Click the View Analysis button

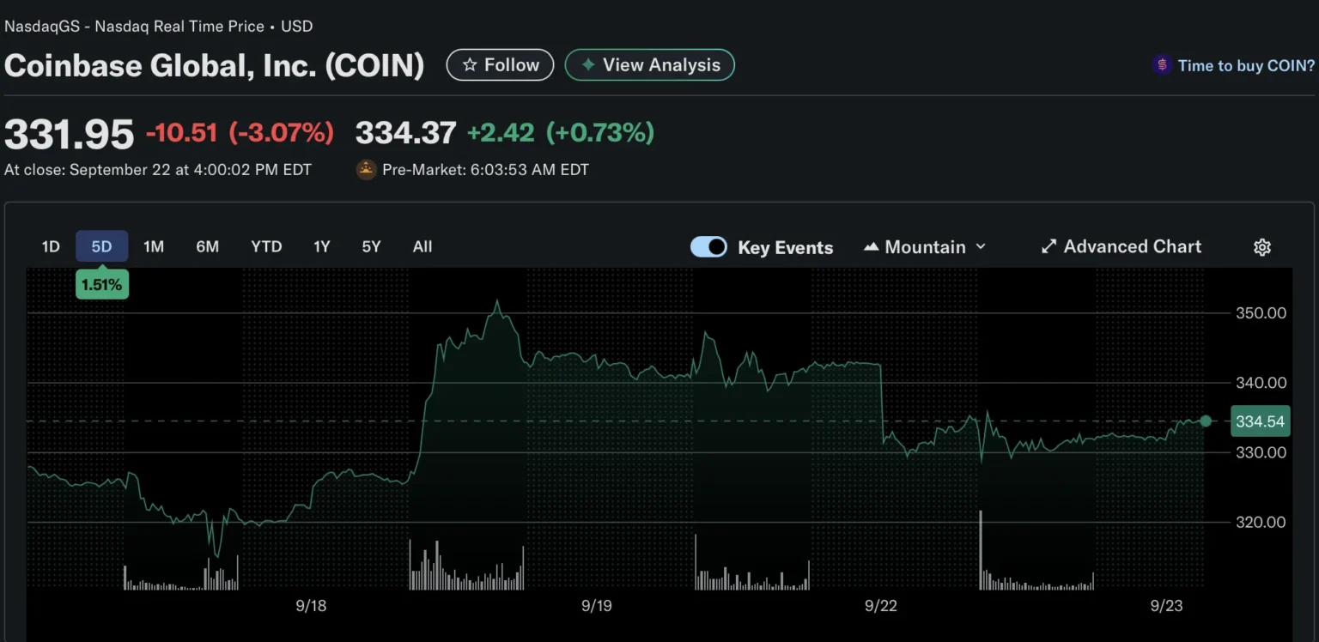pos(649,64)
